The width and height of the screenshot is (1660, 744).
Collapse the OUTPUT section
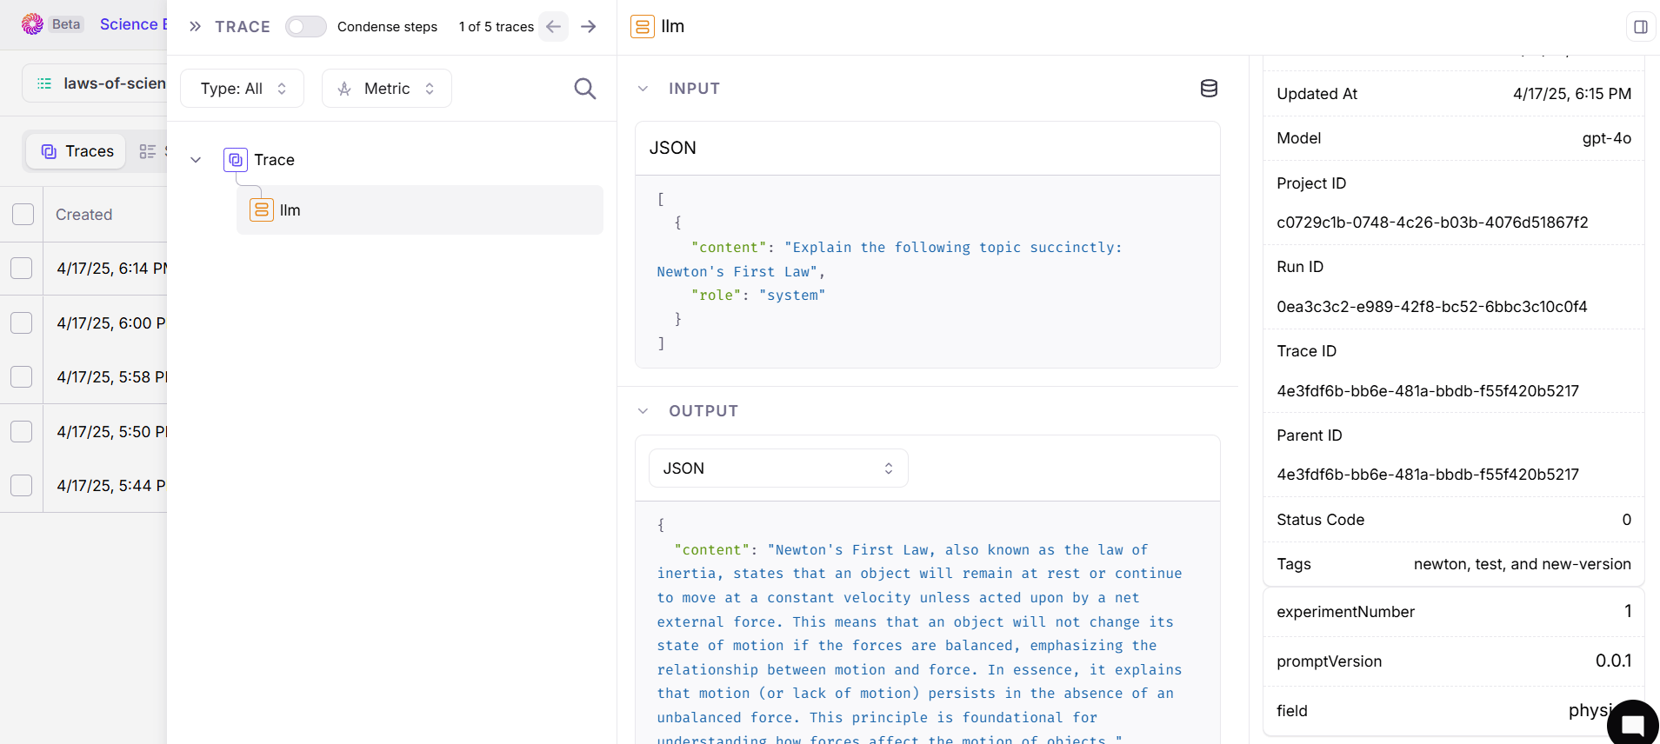pos(643,411)
